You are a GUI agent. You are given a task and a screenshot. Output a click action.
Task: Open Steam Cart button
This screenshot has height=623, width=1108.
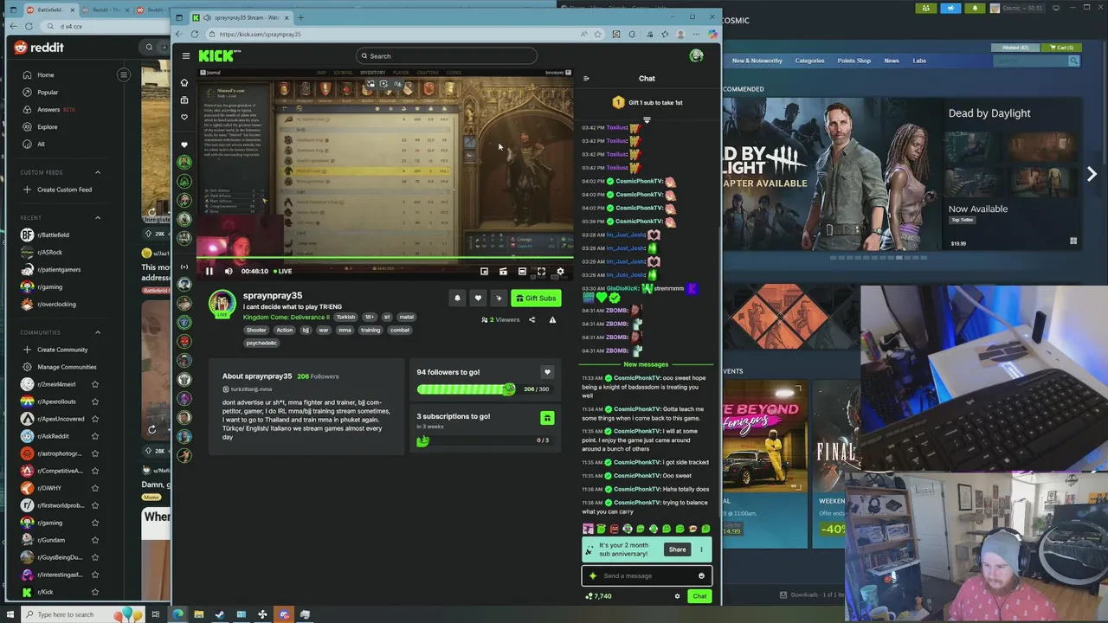click(x=1060, y=48)
